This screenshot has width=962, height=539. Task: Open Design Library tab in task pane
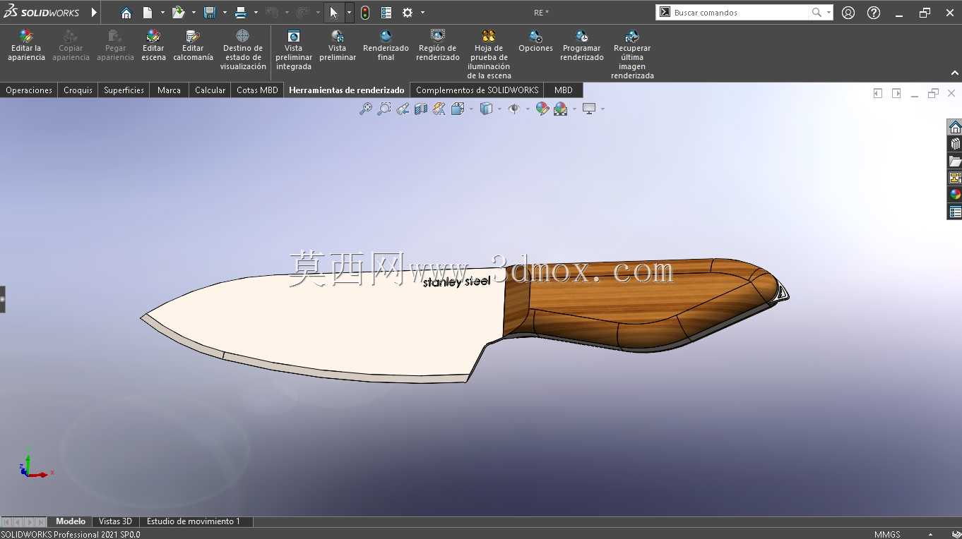coord(955,144)
